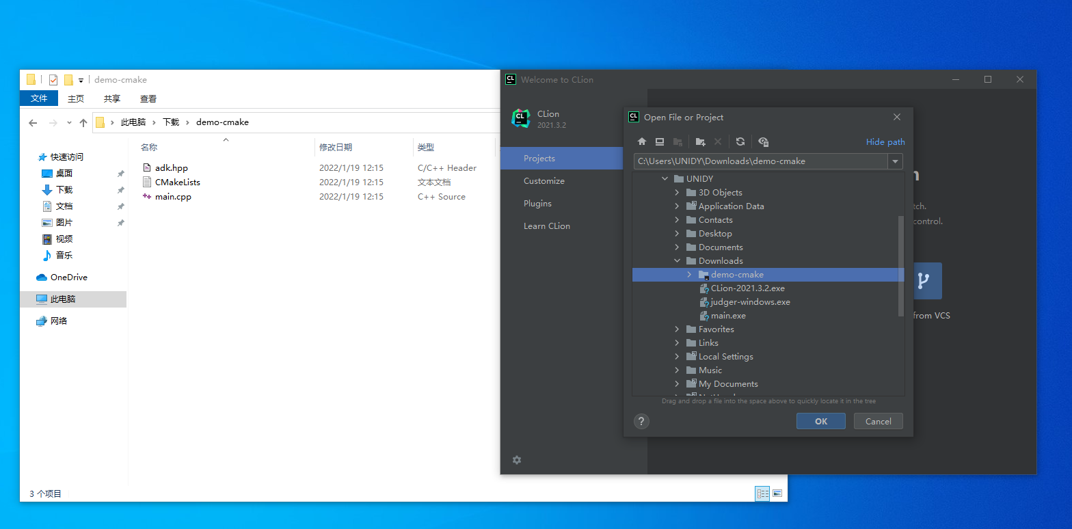Collapse the UNIDY folder node
The height and width of the screenshot is (529, 1072).
pyautogui.click(x=665, y=179)
